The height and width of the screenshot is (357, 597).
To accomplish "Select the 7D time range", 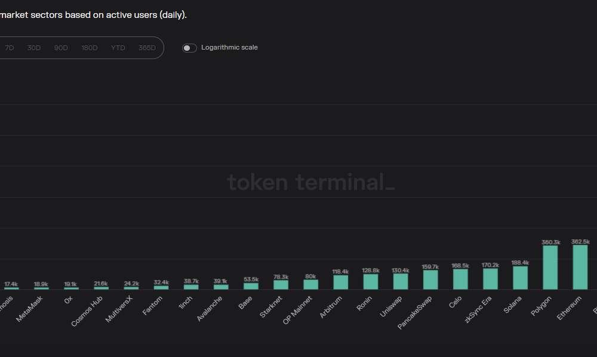I will coord(10,48).
